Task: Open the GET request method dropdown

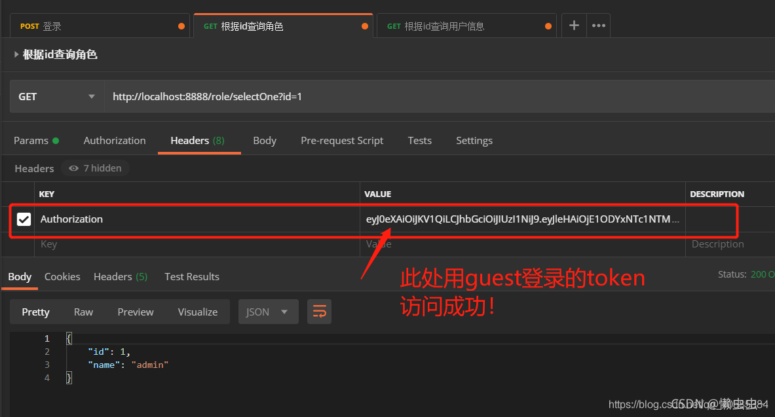Action: [56, 96]
